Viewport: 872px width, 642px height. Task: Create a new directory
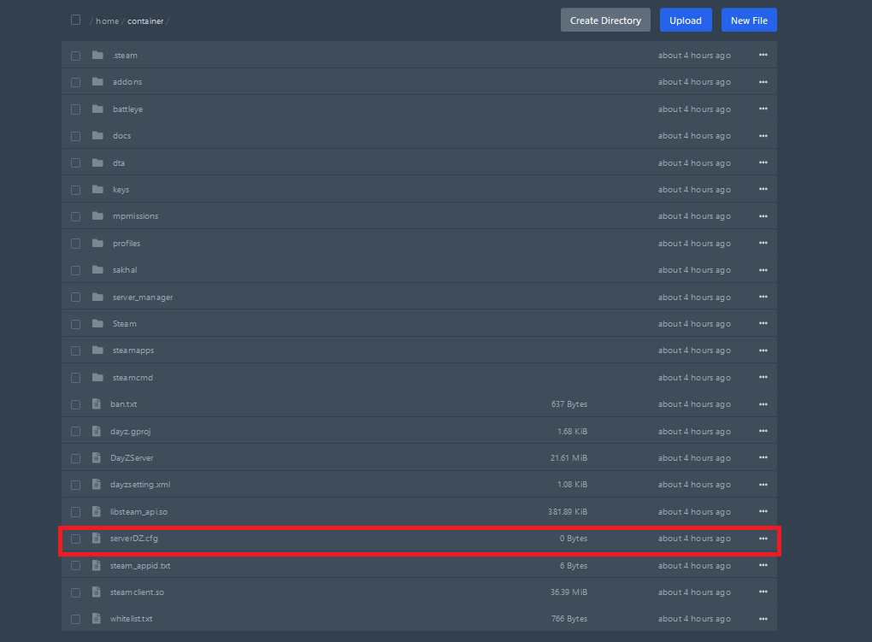(605, 20)
